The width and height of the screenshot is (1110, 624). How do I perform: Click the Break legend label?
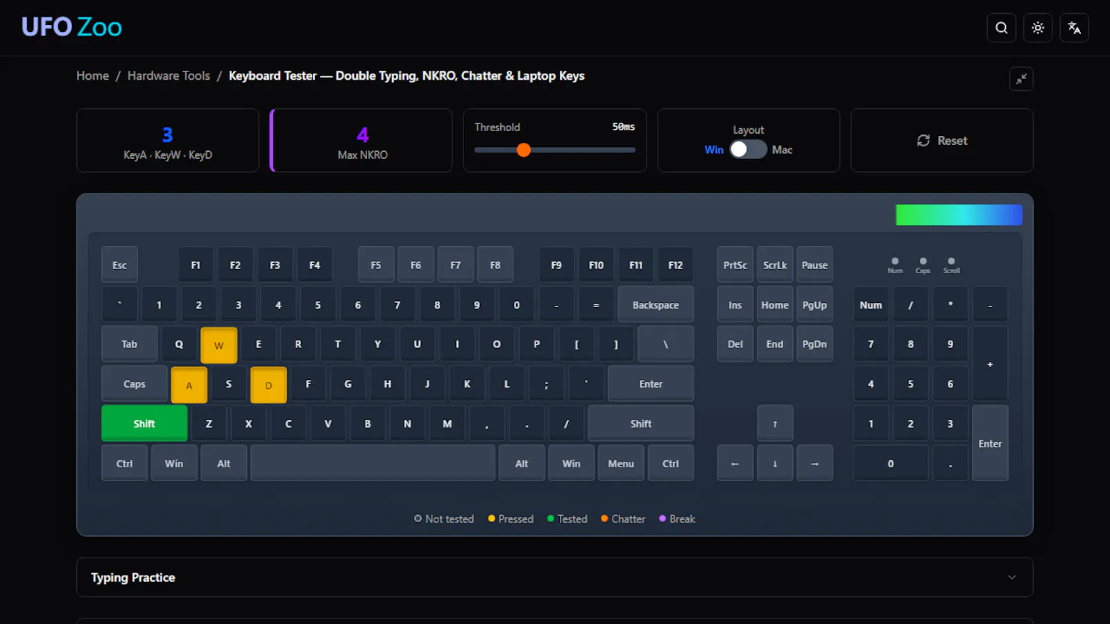point(682,519)
